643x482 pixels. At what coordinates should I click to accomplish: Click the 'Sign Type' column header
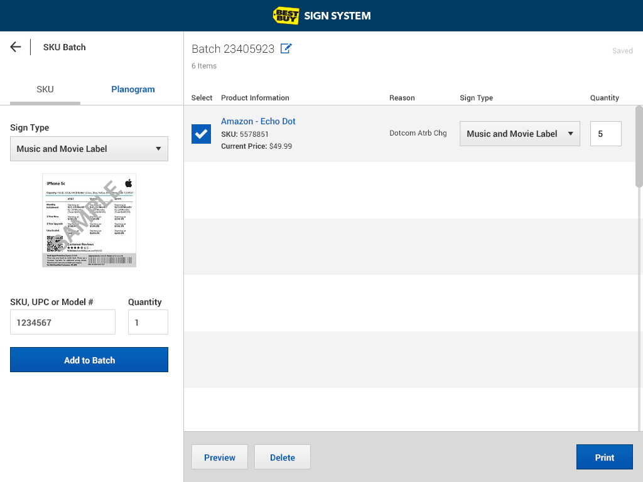tap(476, 97)
